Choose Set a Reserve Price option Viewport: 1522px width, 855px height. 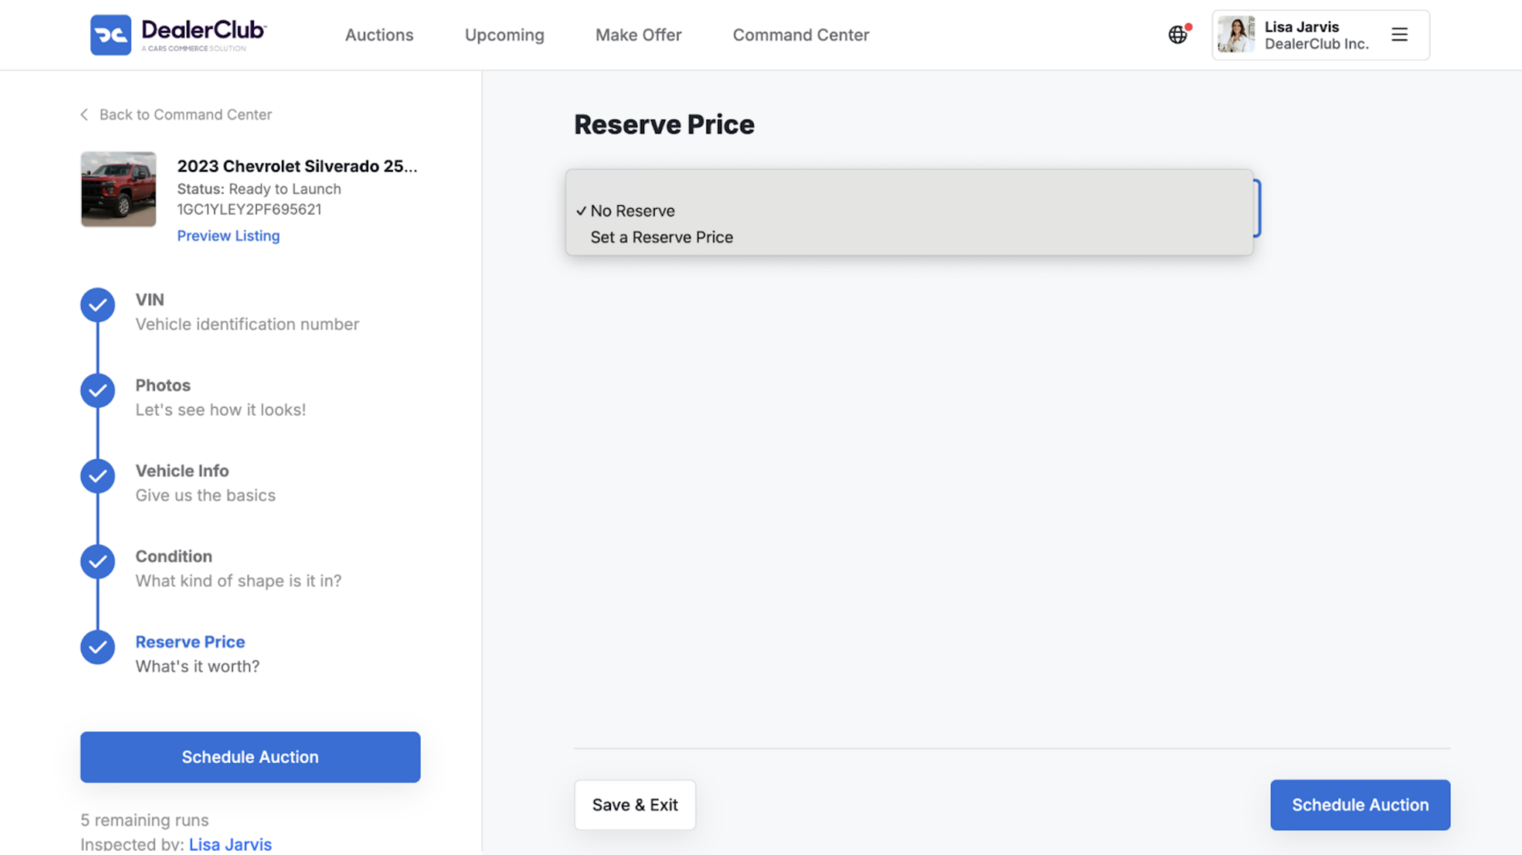click(x=909, y=237)
